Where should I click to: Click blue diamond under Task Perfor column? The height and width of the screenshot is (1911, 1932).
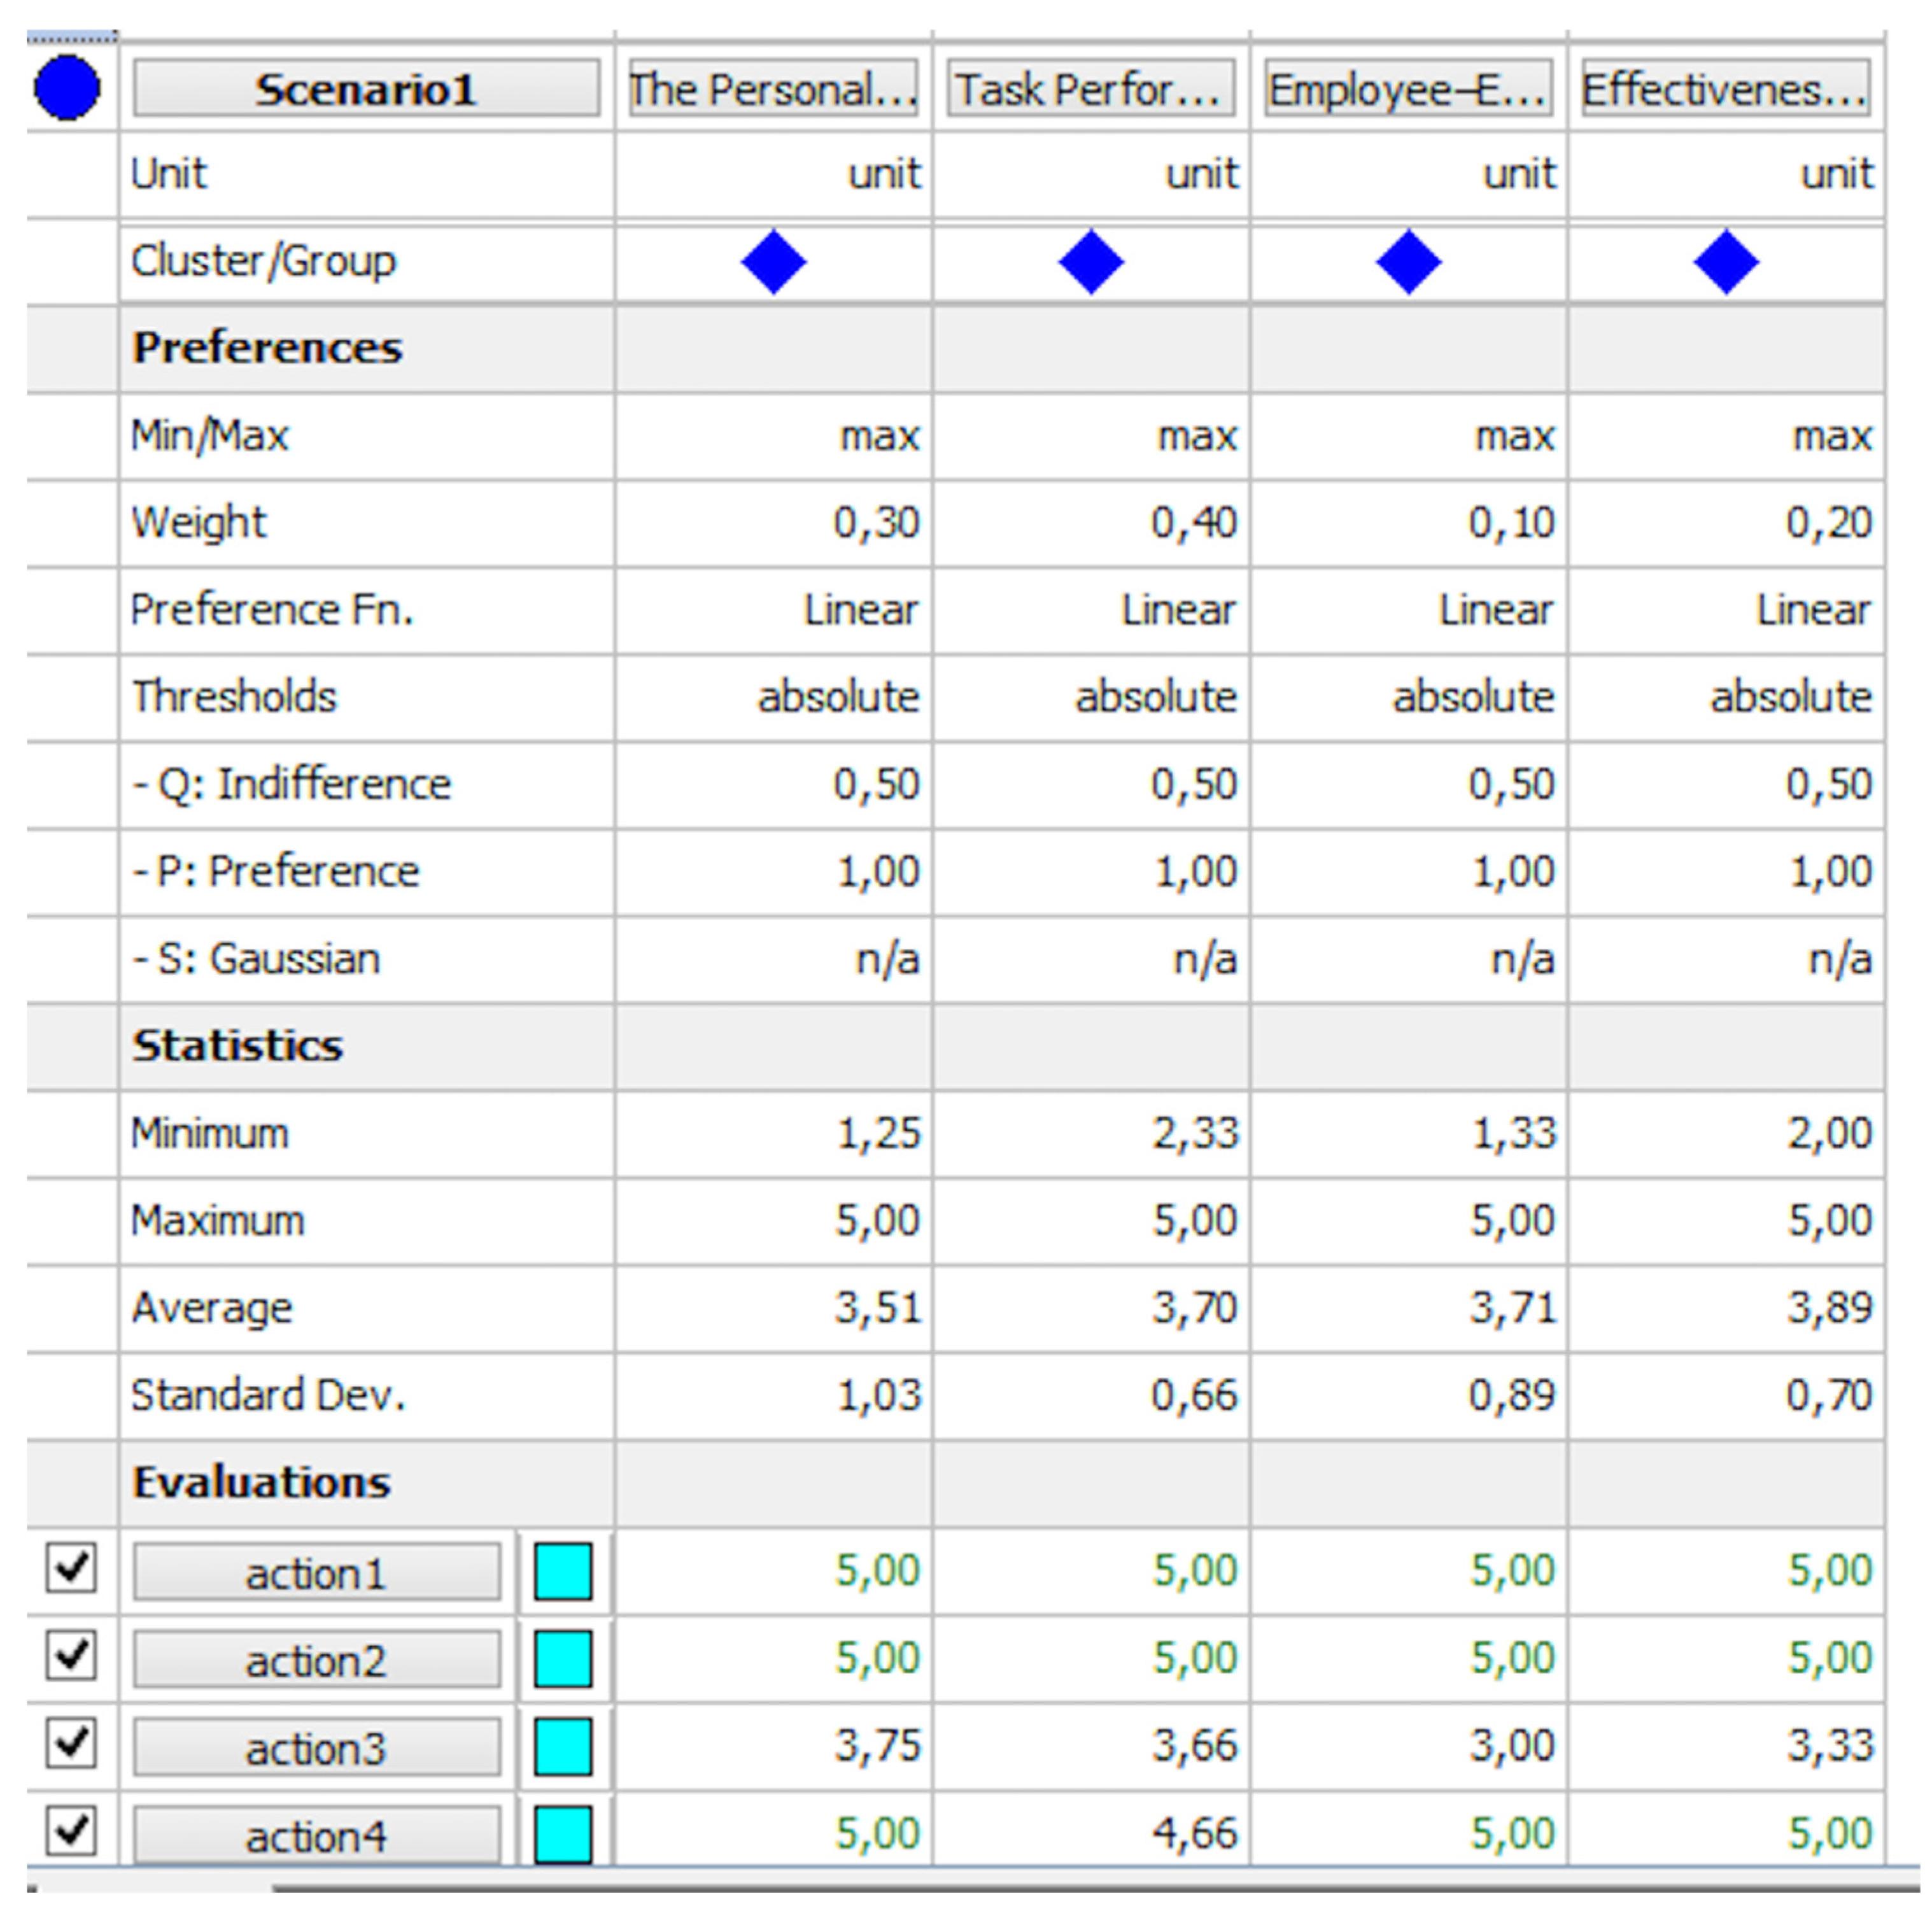[x=1091, y=262]
